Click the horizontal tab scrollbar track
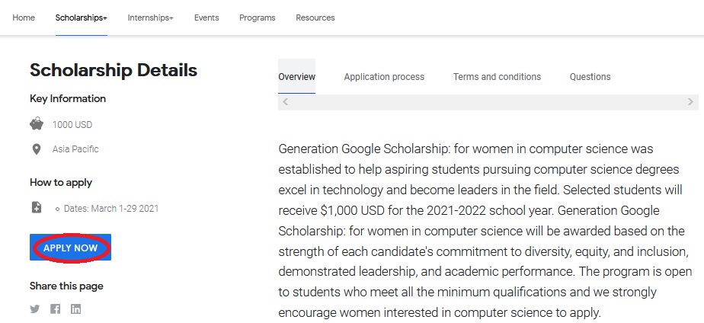704x323 pixels. point(488,101)
